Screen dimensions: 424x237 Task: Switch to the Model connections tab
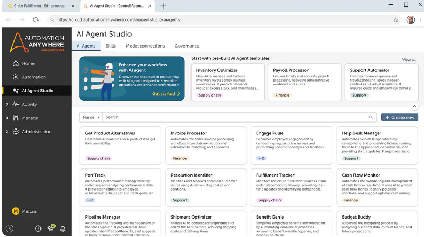[x=145, y=46]
